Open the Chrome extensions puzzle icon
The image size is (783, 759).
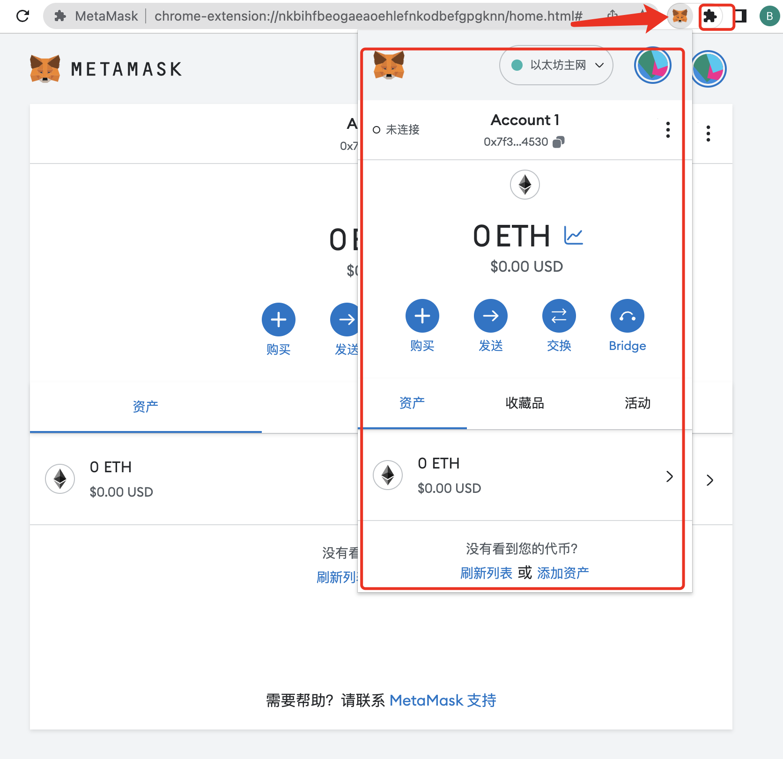pyautogui.click(x=710, y=16)
